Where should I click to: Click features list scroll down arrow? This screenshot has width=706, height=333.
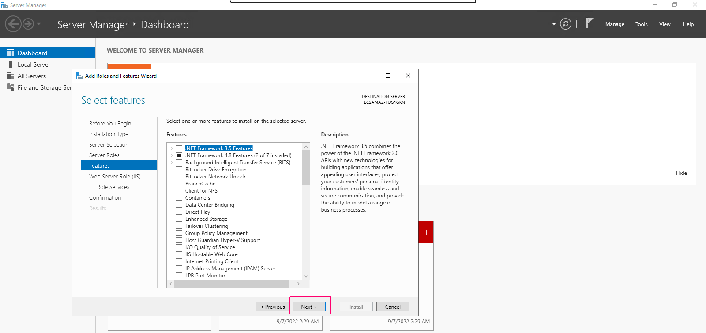point(306,276)
